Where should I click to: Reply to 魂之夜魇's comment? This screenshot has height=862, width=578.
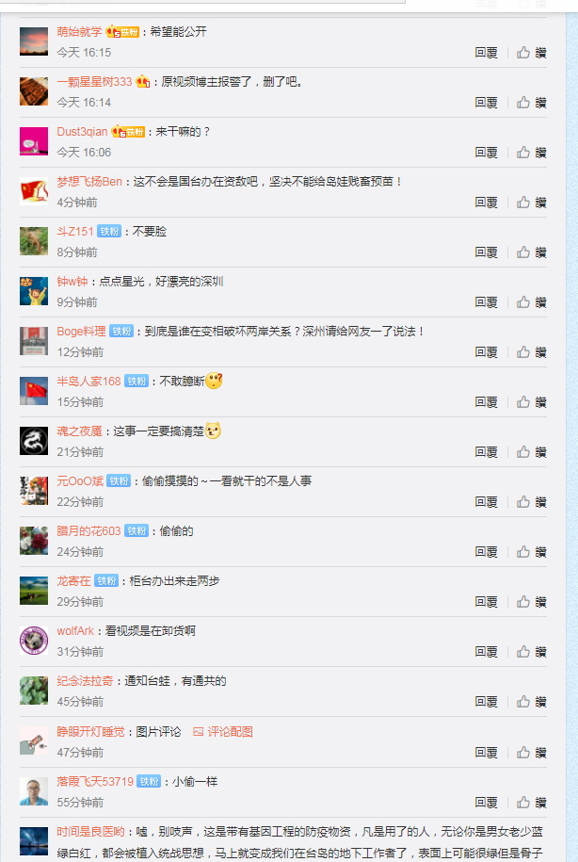(487, 452)
